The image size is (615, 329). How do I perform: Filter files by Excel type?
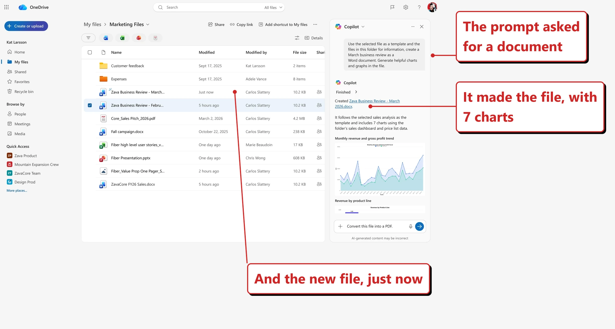pyautogui.click(x=122, y=38)
